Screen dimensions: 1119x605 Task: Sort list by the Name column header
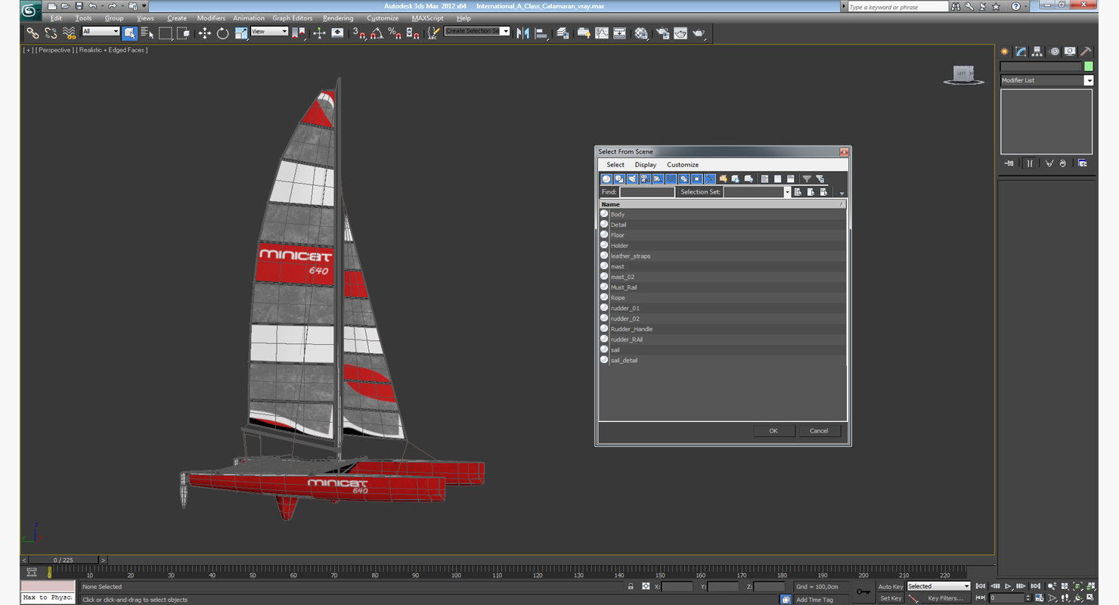tap(722, 204)
